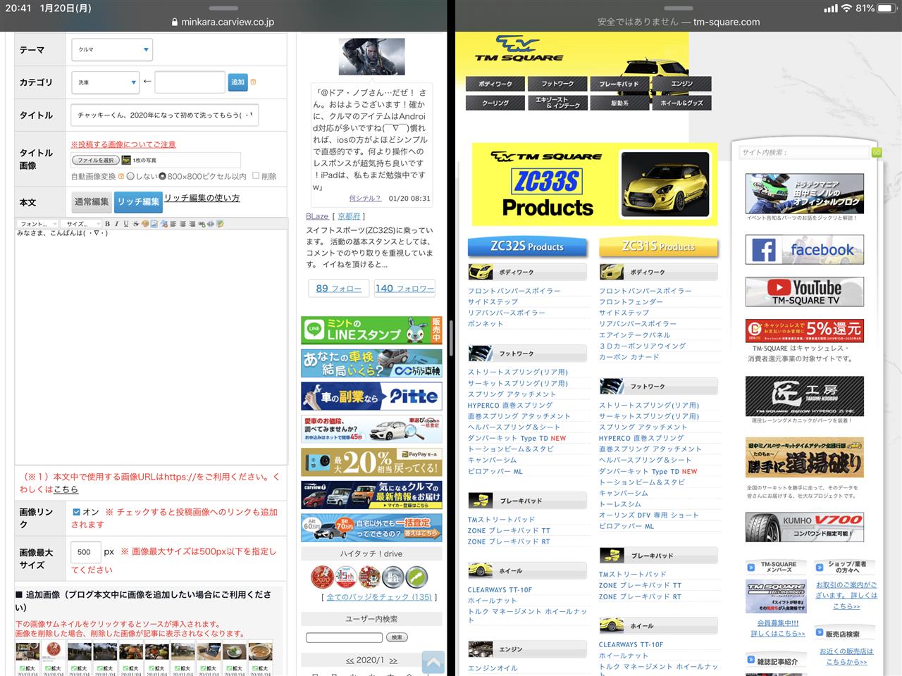Click the ユーザー内検索 text input
This screenshot has height=676, width=902.
tap(344, 637)
